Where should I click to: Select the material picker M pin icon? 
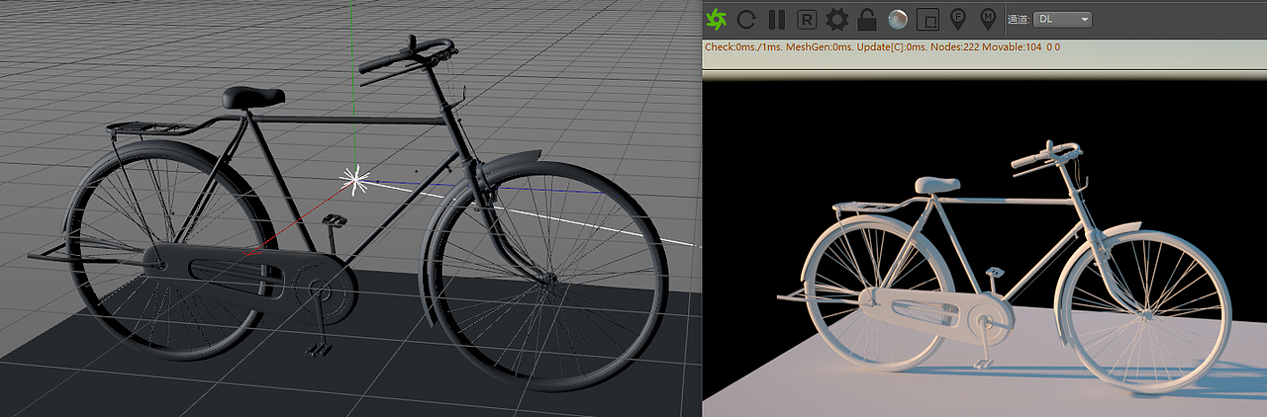coord(987,19)
